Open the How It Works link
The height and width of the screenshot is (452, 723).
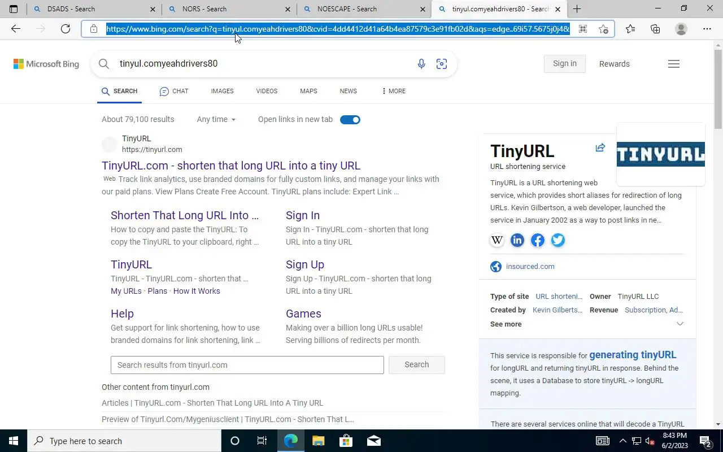click(x=197, y=291)
